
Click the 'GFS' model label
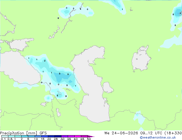tap(43, 133)
